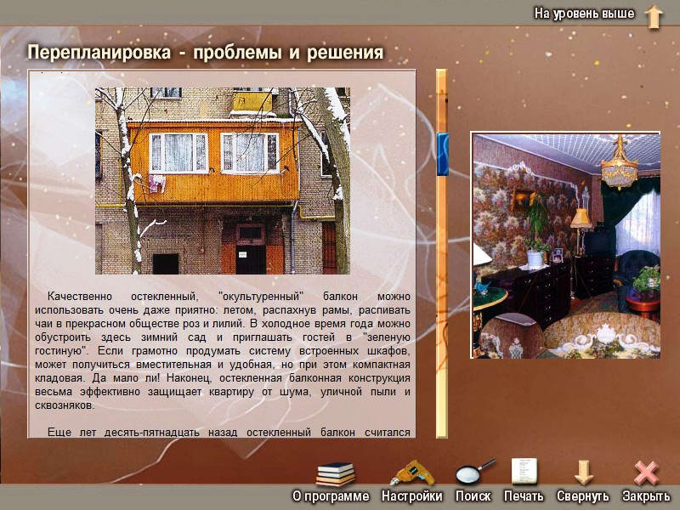Click the scrollbar track below the blue thumb

click(x=442, y=306)
